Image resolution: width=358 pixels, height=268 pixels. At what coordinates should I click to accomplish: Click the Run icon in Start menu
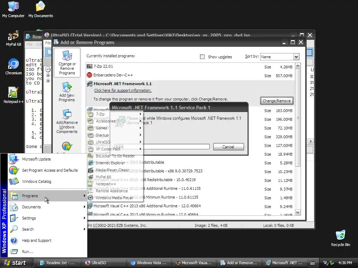[14, 252]
